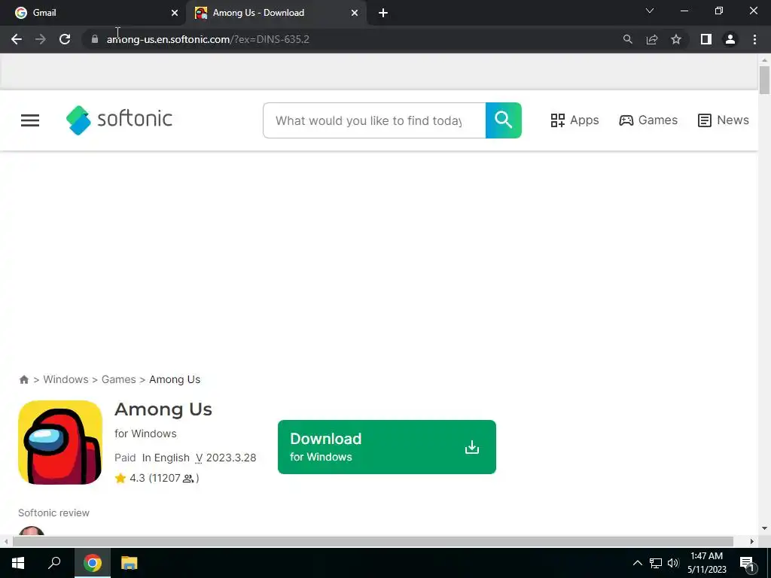
Task: Click the version 2023.3.28 text
Action: pyautogui.click(x=226, y=458)
